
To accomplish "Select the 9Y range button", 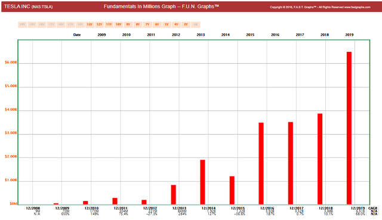I will click(128, 24).
